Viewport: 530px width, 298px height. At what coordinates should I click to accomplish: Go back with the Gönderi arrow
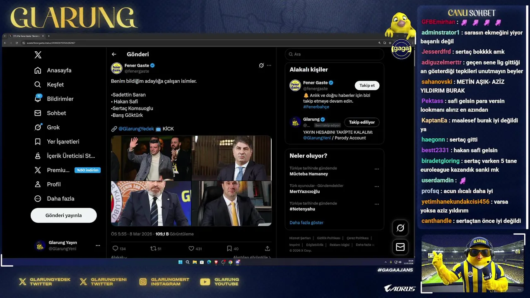click(x=114, y=54)
